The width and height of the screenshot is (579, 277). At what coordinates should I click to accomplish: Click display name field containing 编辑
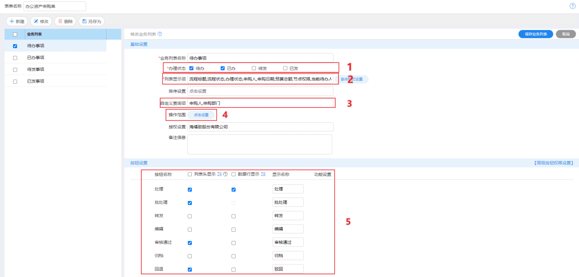(288, 229)
